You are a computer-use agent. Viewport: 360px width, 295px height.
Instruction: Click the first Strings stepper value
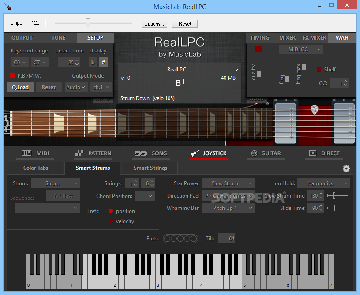point(132,183)
